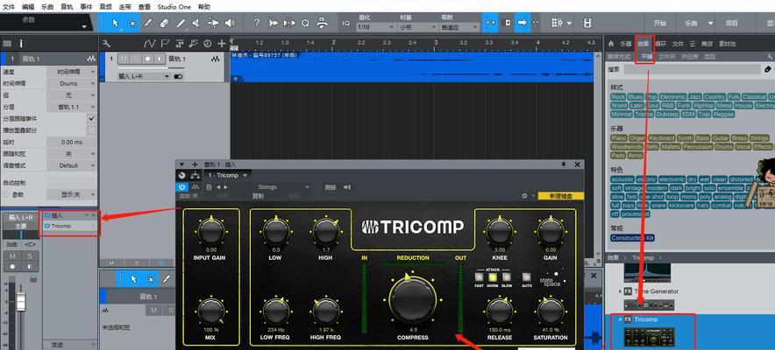Click the 搜索 search field in browser
Screen dimensions: 775x350
[692, 69]
